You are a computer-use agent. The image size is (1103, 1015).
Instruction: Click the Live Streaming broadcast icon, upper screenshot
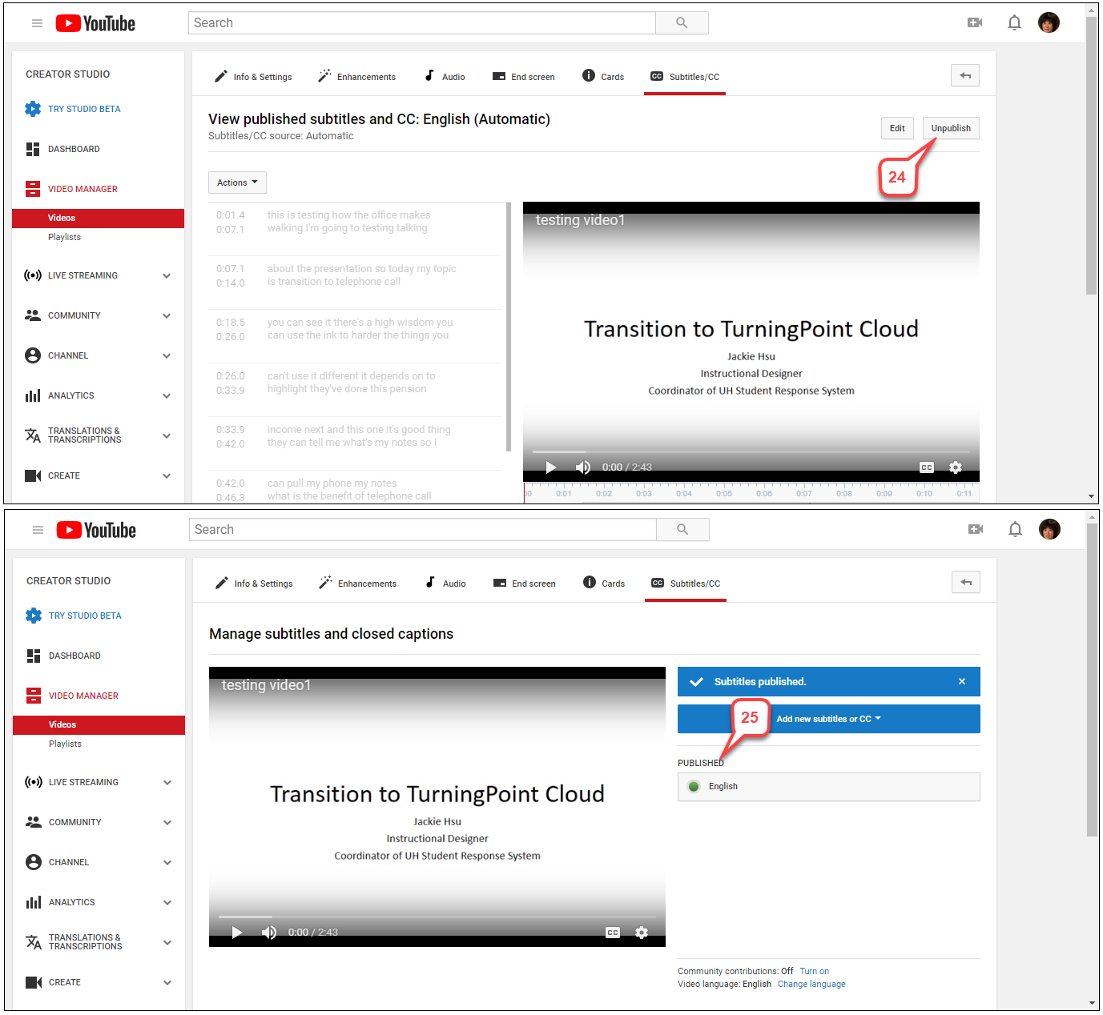tap(33, 275)
